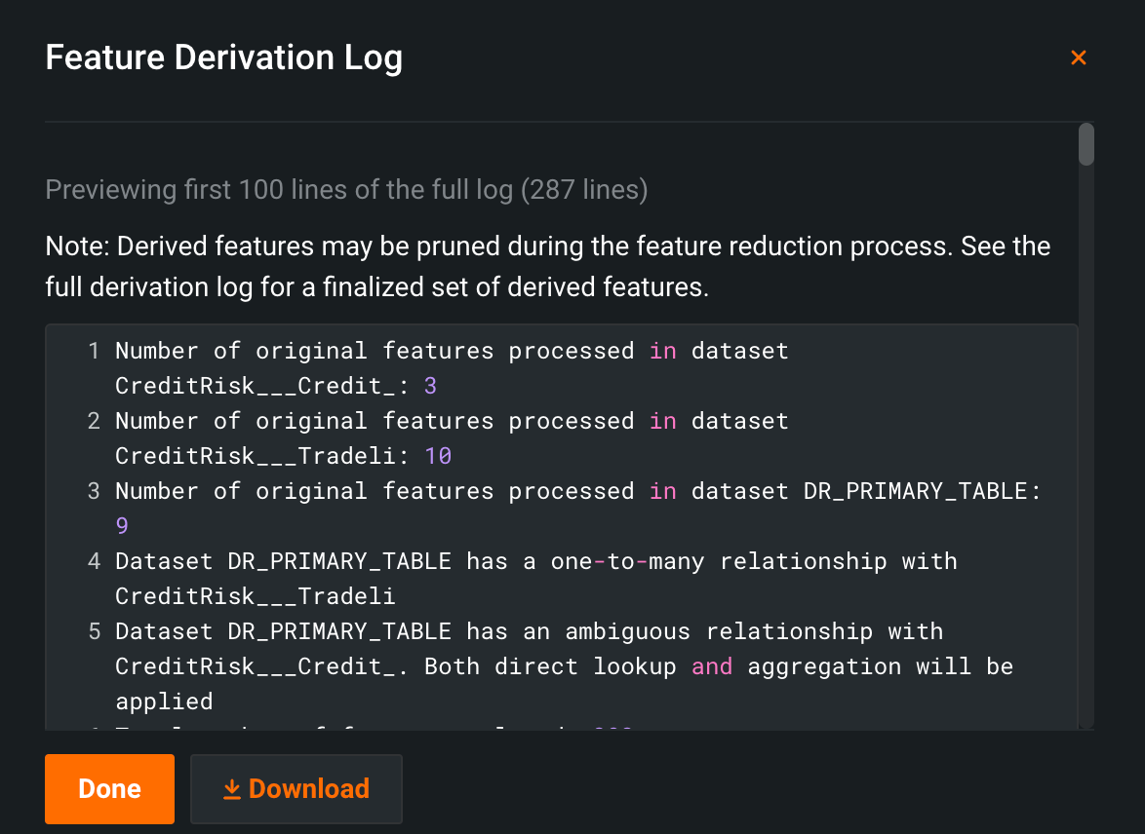This screenshot has width=1145, height=834.
Task: Select line number 4 in the log
Action: [x=94, y=561]
